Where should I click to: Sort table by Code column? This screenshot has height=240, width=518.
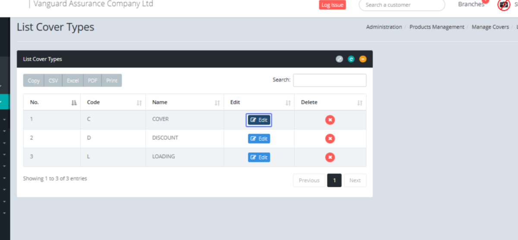click(x=113, y=102)
